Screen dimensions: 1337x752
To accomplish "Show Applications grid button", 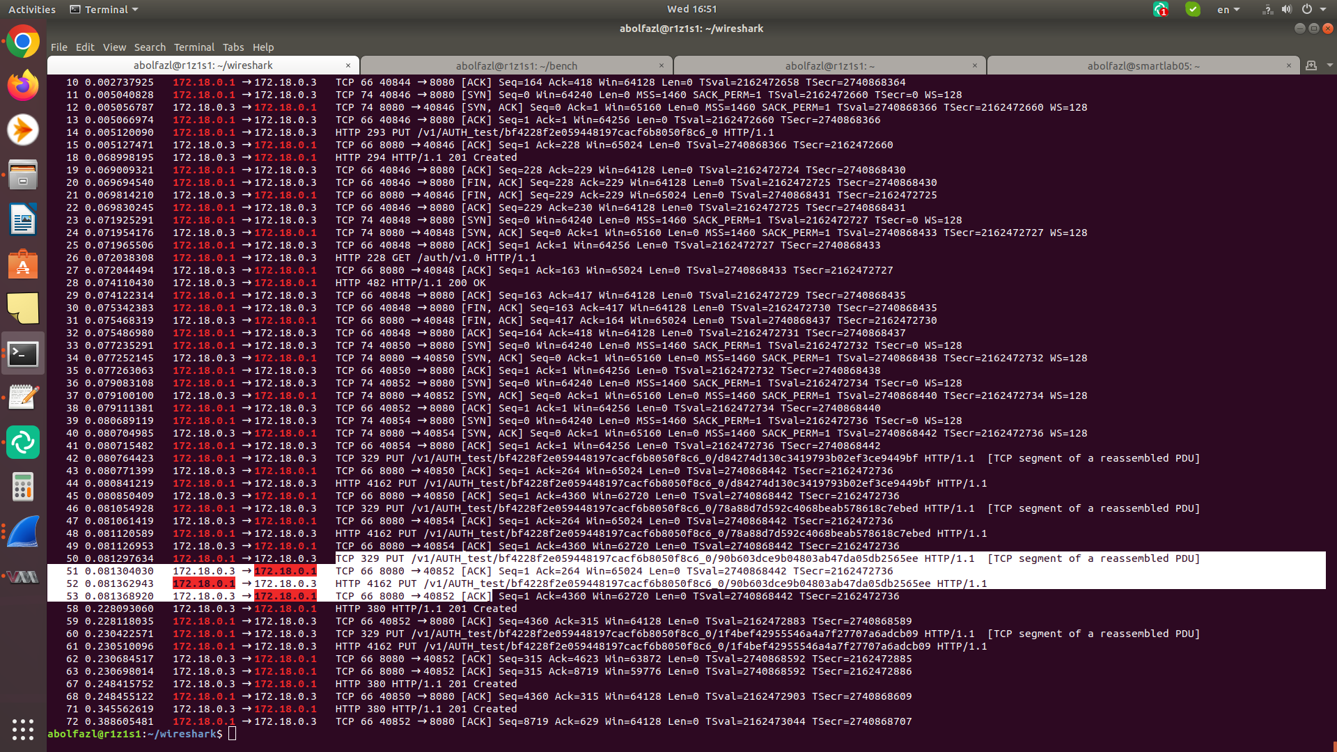I will coord(23,729).
